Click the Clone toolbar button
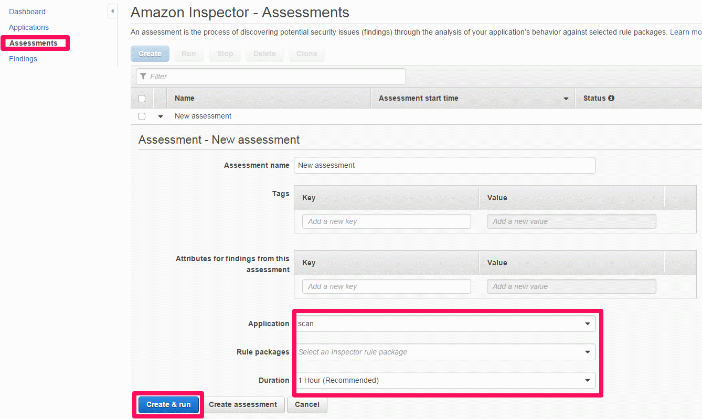702x419 pixels. (x=306, y=53)
